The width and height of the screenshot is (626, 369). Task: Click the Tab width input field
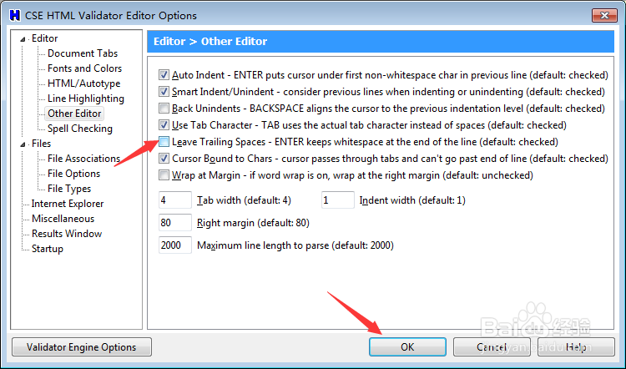coord(175,200)
